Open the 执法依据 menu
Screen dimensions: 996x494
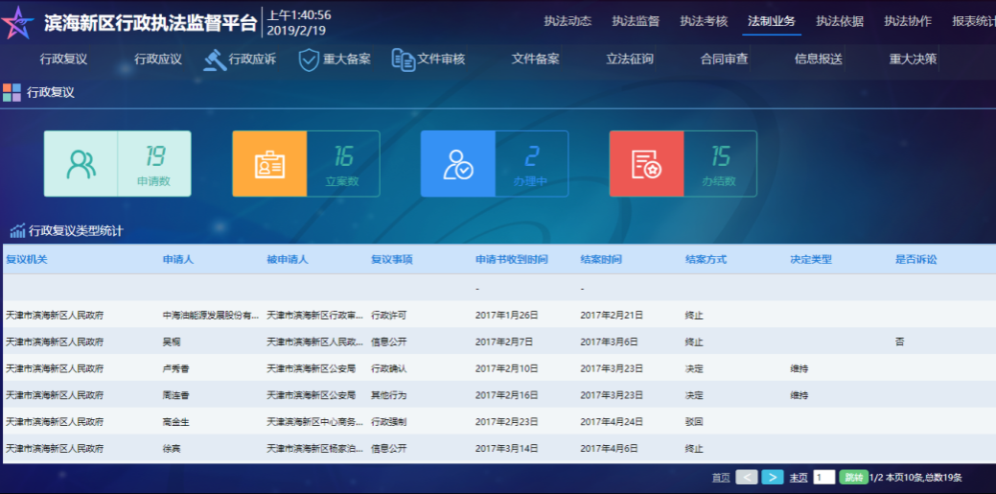[x=840, y=21]
